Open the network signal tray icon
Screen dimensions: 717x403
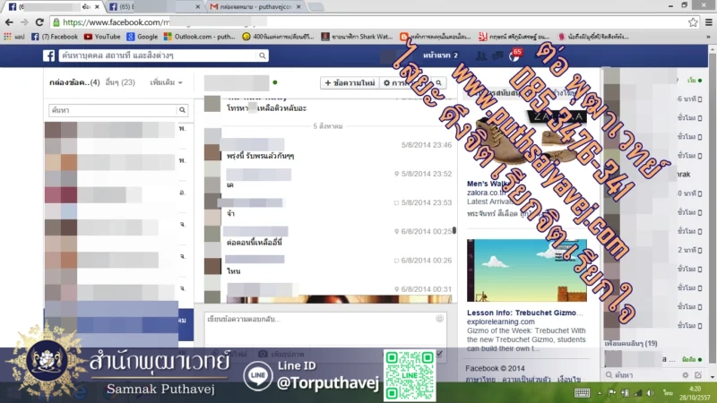click(x=637, y=393)
